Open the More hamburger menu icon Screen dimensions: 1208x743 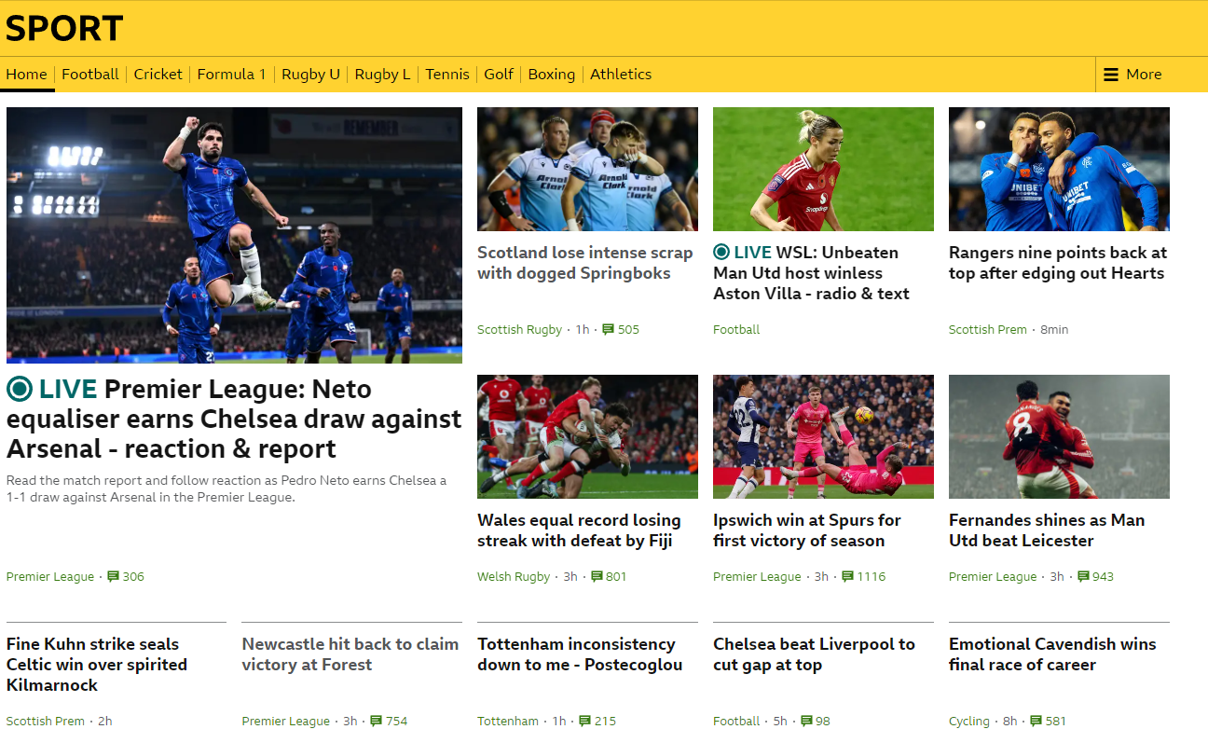click(x=1111, y=75)
